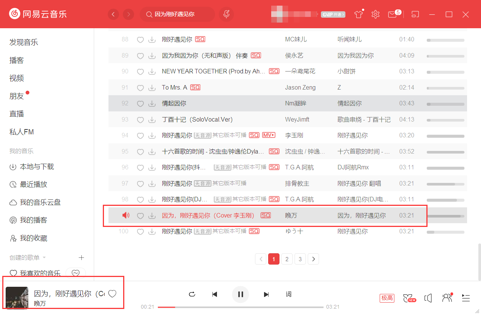The image size is (481, 315).
Task: Open 播客 in sidebar
Action: point(17,60)
